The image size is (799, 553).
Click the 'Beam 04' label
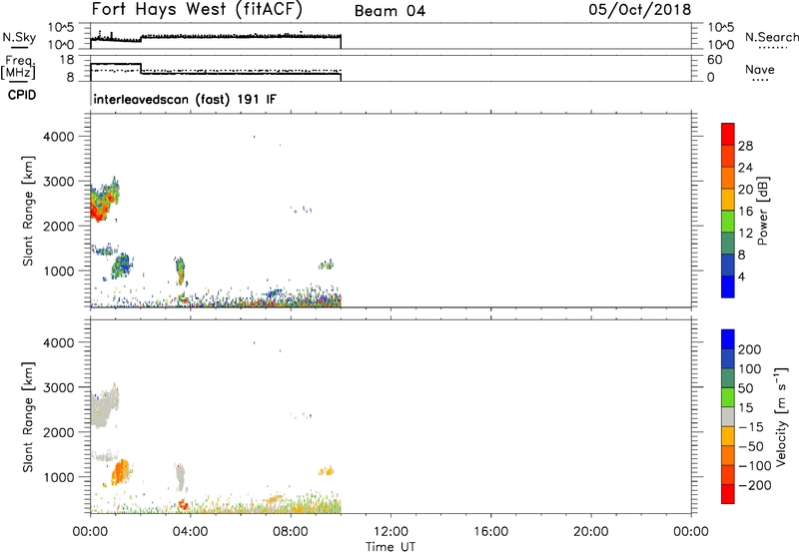(390, 11)
